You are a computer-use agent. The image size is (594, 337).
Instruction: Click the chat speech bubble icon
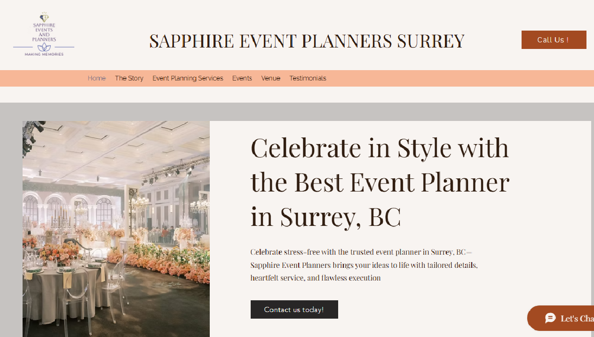550,318
